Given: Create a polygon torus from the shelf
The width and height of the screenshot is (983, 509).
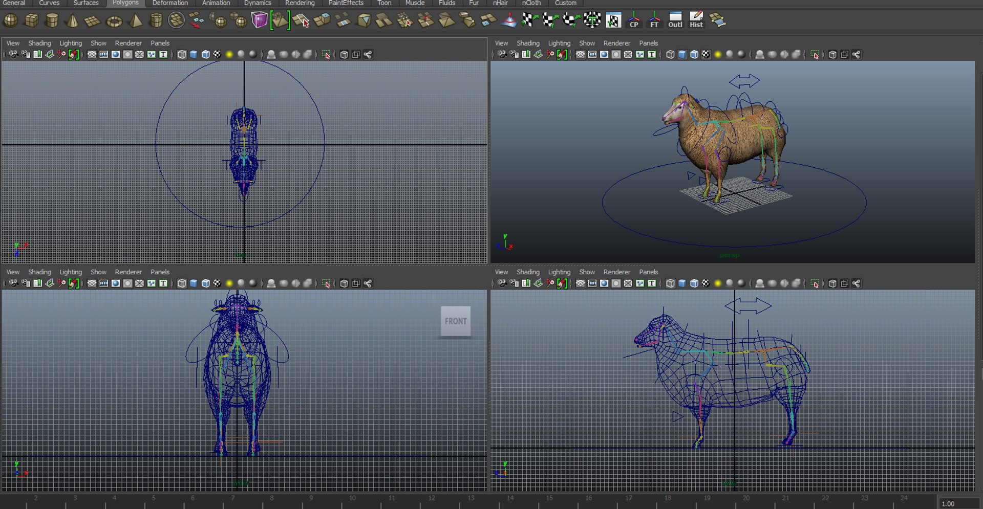Looking at the screenshot, I should (x=114, y=21).
